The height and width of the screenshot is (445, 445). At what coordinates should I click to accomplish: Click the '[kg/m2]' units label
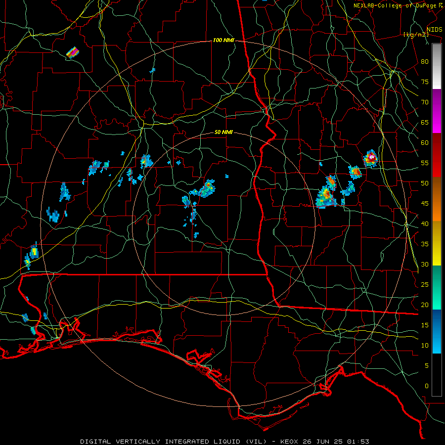pyautogui.click(x=416, y=35)
